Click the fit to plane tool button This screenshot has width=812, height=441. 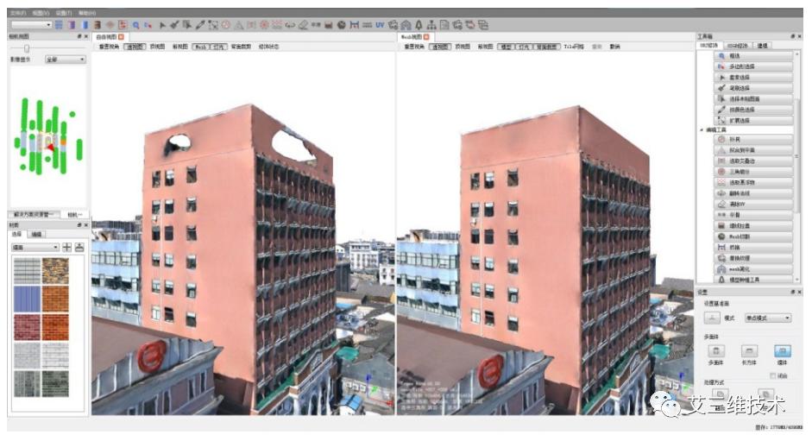click(753, 150)
